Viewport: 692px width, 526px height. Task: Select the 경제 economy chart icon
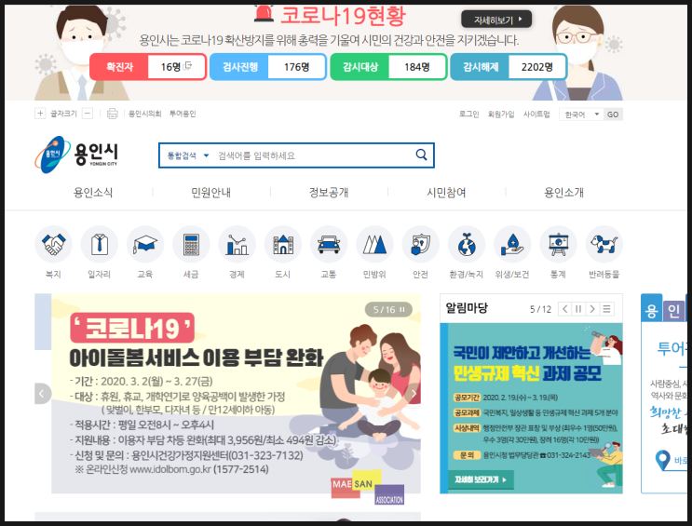click(237, 244)
